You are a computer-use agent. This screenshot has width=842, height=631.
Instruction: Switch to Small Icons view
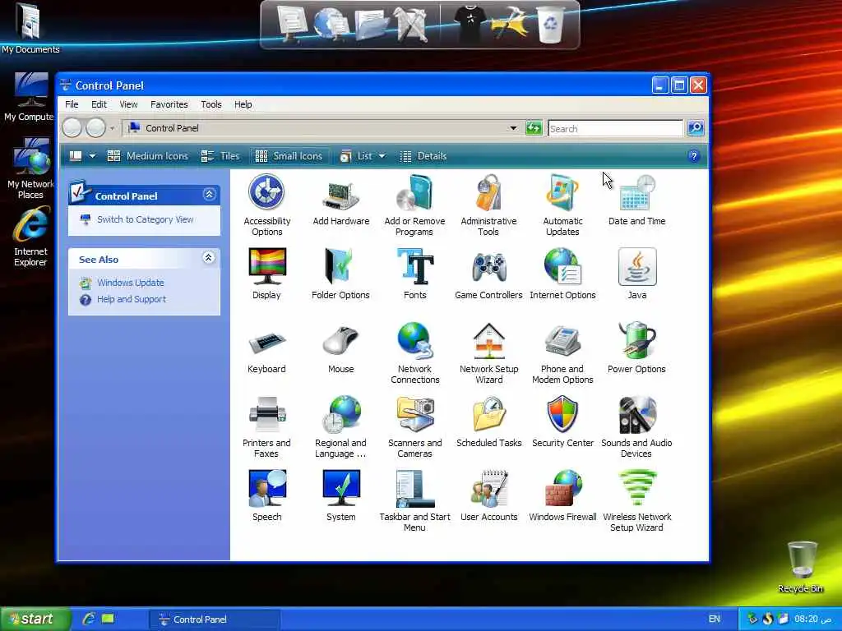pyautogui.click(x=289, y=156)
